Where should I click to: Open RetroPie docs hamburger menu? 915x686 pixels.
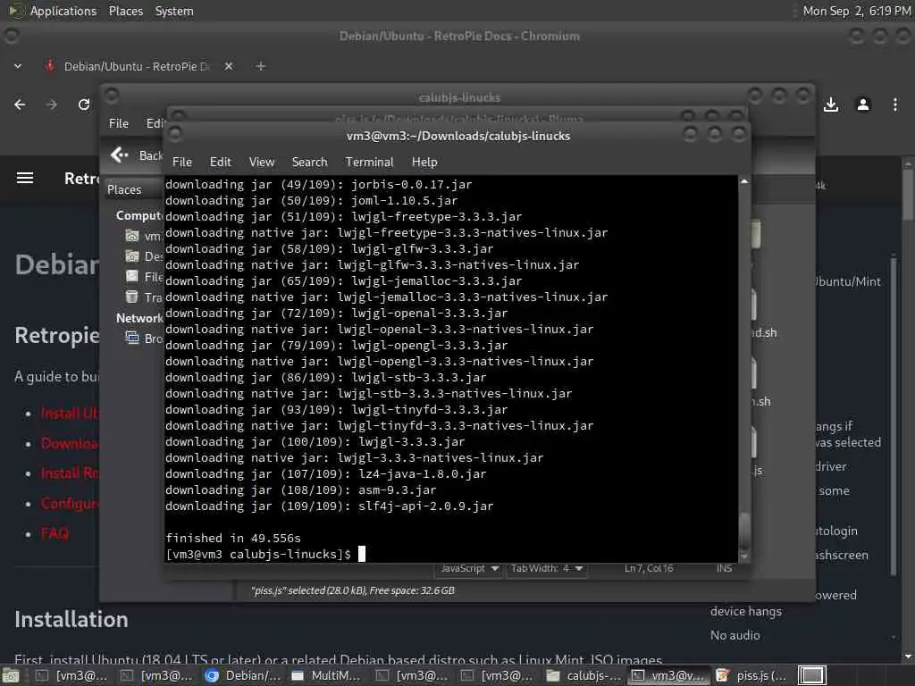pyautogui.click(x=24, y=178)
